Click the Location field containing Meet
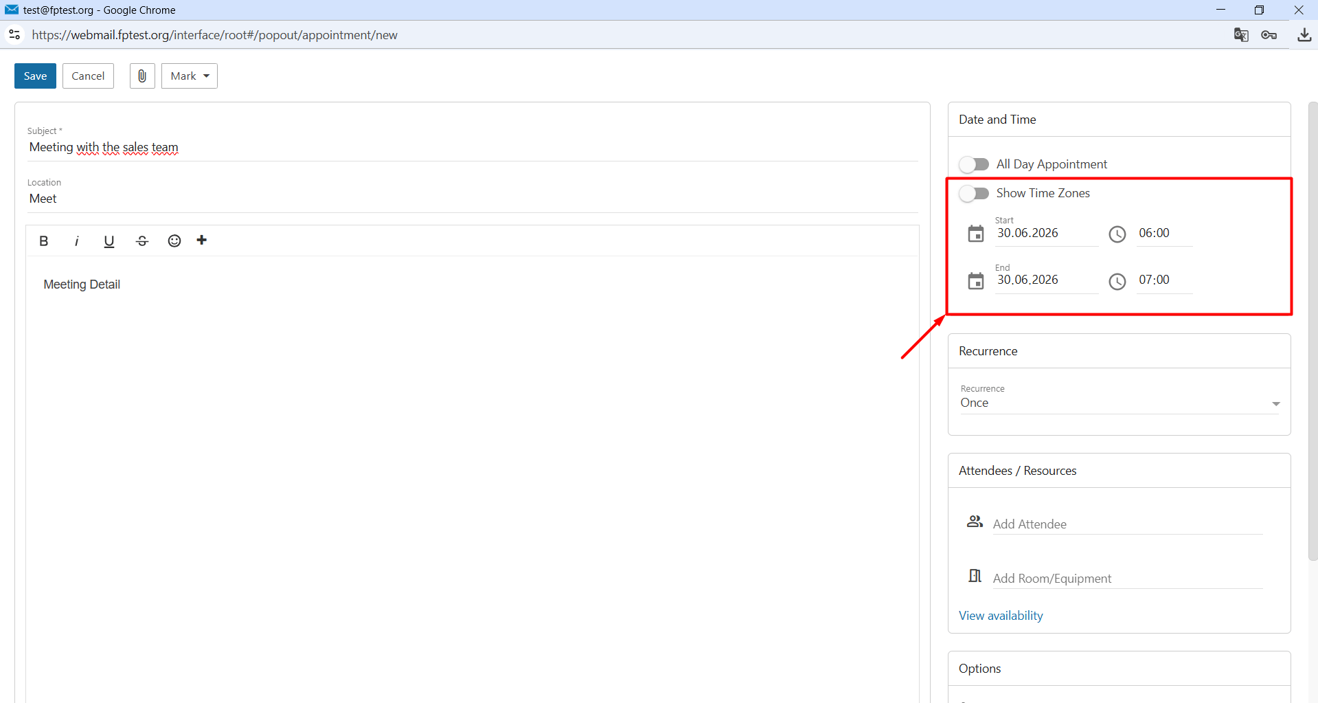 [x=473, y=199]
